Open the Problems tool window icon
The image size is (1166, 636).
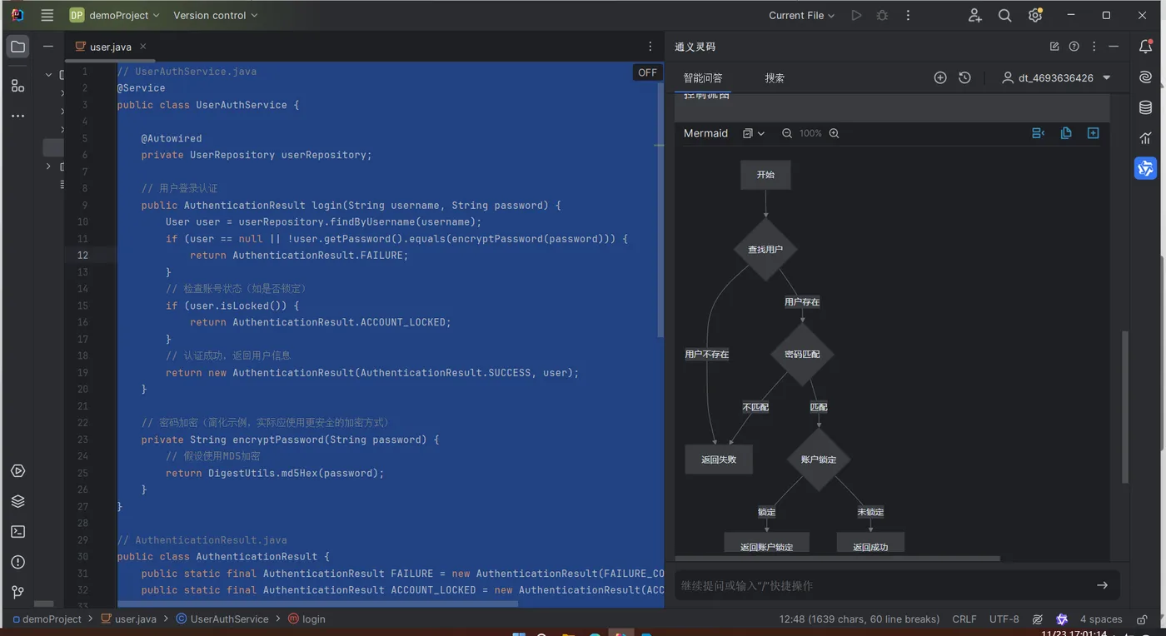click(17, 562)
